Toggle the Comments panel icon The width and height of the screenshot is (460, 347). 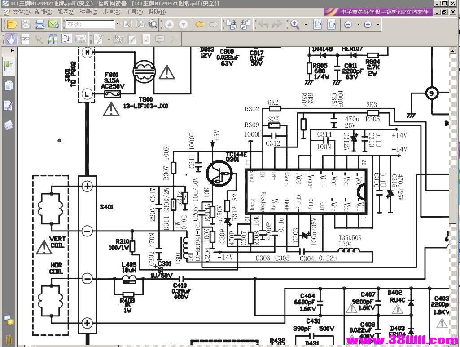(9, 320)
